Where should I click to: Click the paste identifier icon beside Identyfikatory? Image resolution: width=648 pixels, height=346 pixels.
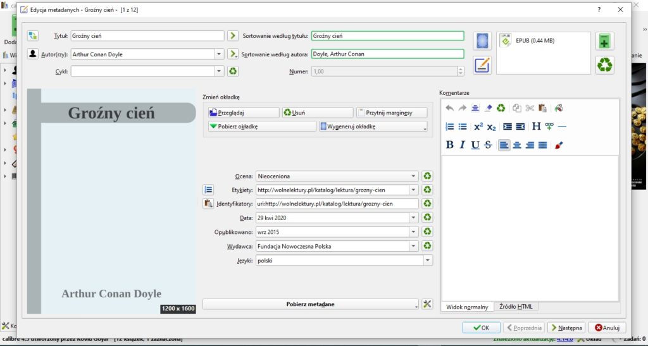[208, 204]
